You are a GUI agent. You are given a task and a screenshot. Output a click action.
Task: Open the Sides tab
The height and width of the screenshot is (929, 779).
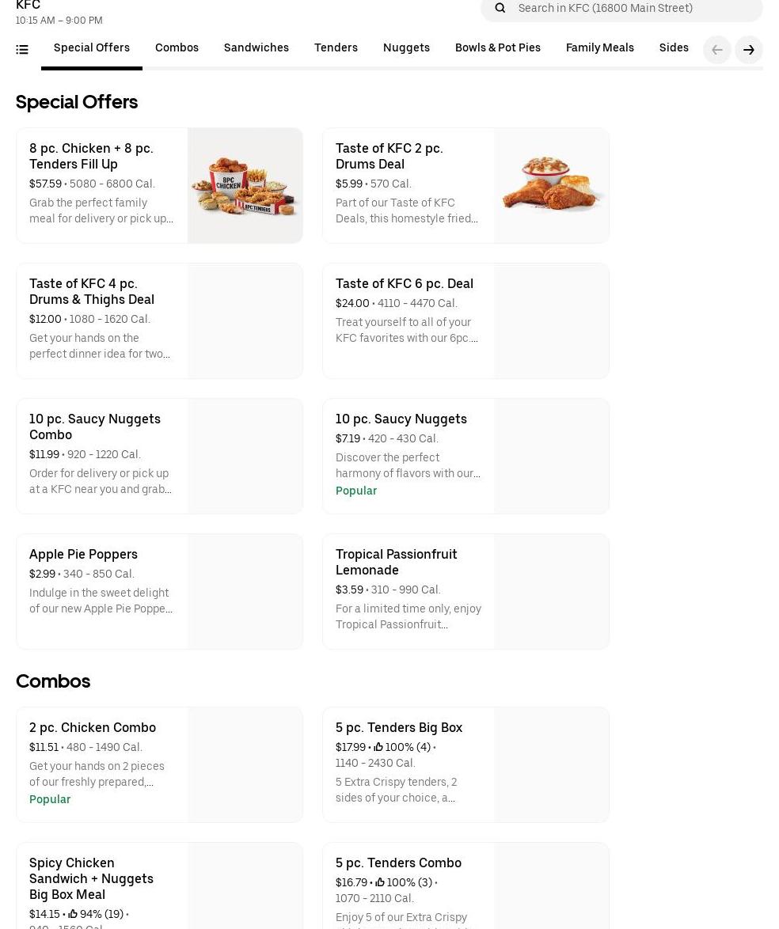click(674, 47)
